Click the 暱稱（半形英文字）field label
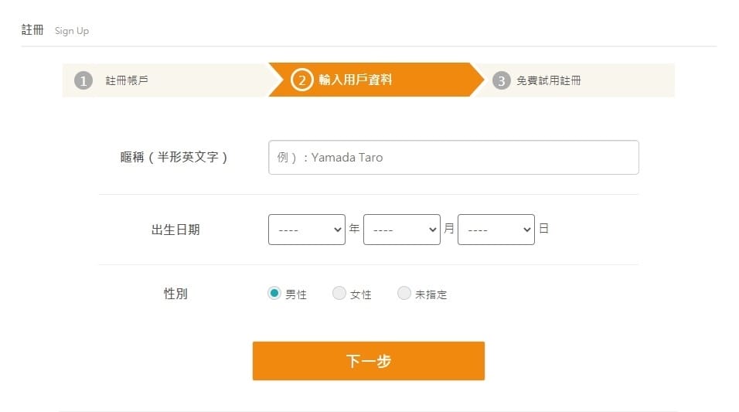 [x=175, y=158]
